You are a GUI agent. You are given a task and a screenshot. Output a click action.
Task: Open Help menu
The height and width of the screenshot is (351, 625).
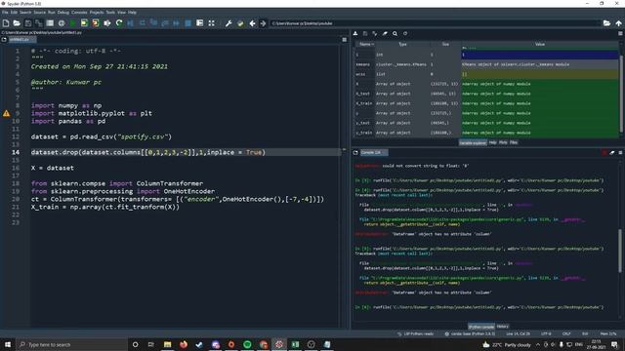132,13
